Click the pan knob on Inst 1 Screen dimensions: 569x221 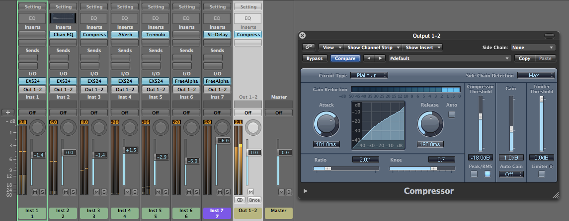pyautogui.click(x=37, y=127)
